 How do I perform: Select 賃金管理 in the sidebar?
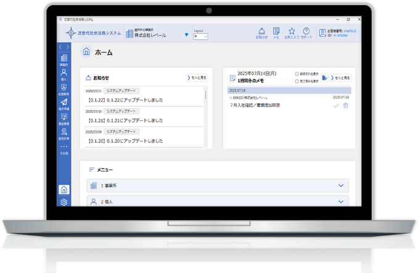(64, 118)
